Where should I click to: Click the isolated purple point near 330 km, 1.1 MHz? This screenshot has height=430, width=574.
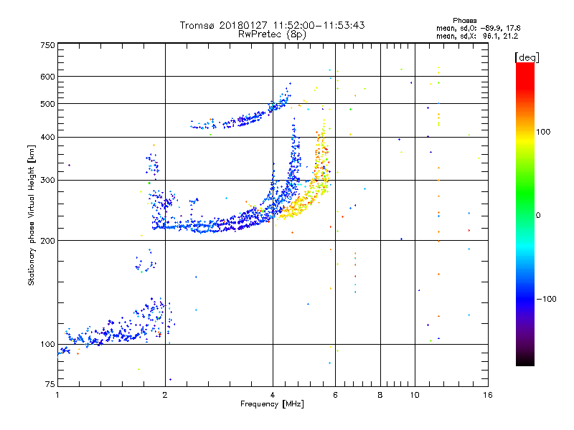click(x=69, y=166)
